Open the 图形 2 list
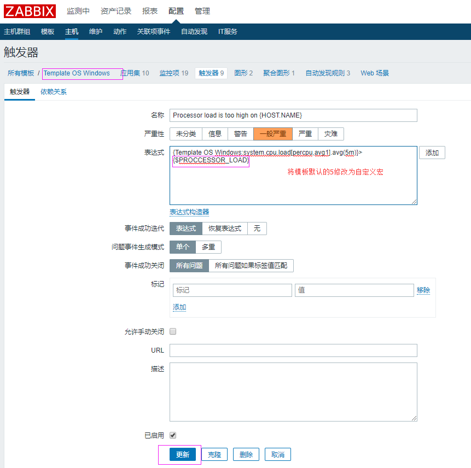The height and width of the screenshot is (468, 471). (x=242, y=73)
